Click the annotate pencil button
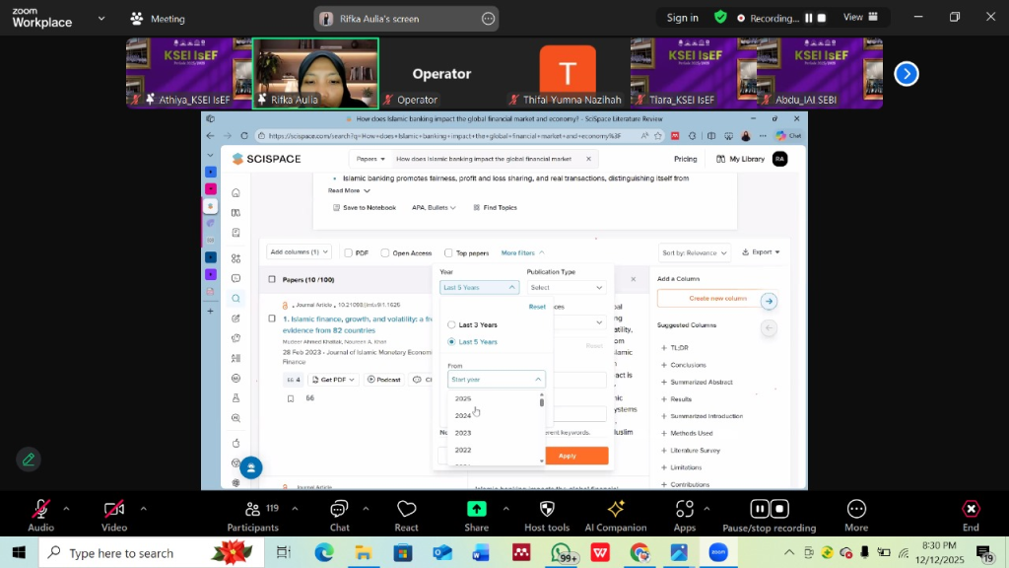The image size is (1009, 568). [x=29, y=459]
